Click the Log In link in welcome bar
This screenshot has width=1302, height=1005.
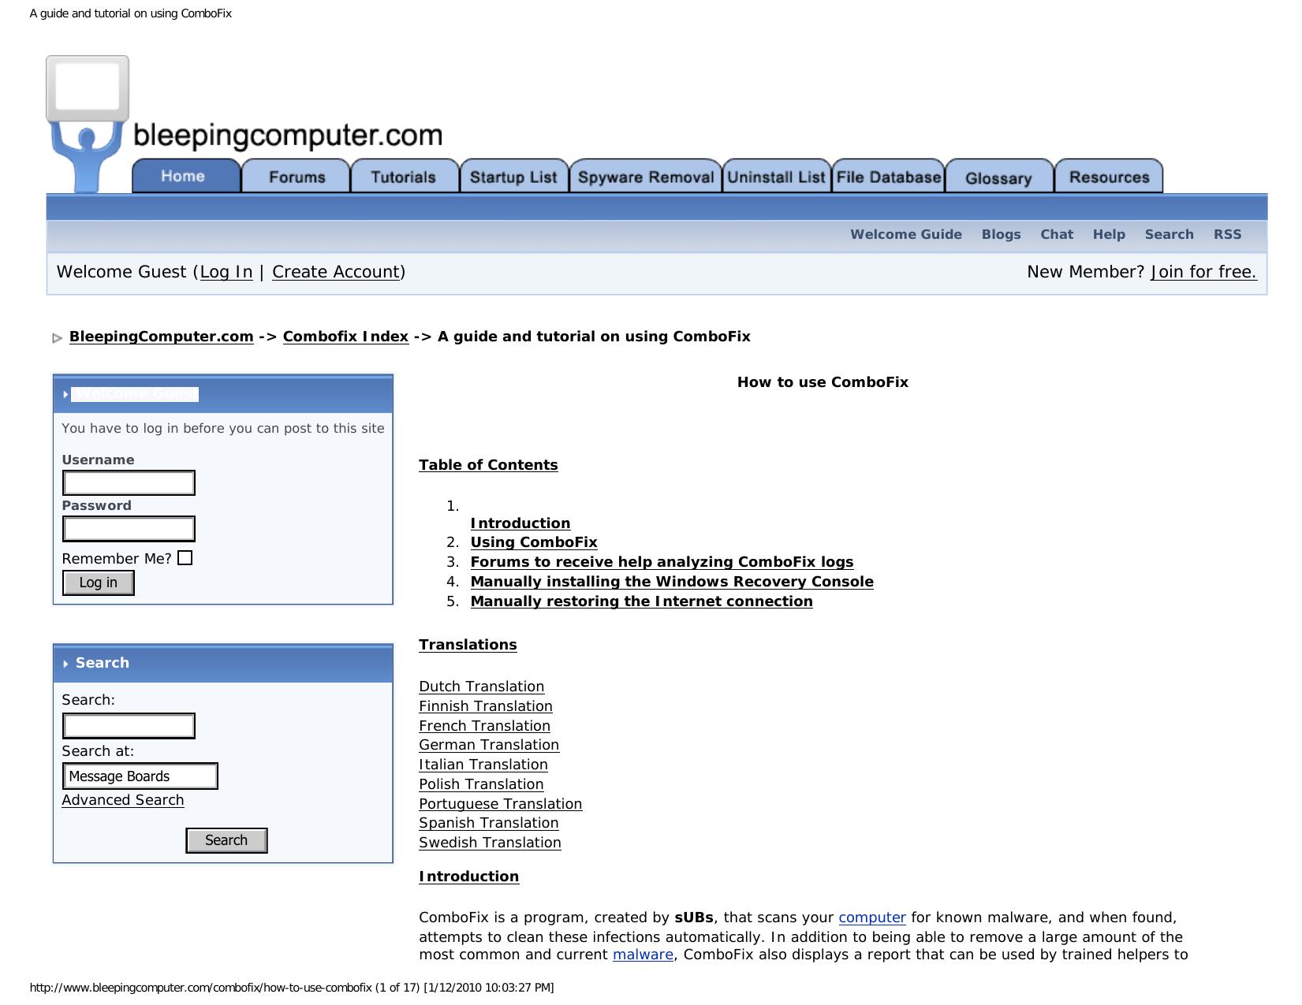226,272
